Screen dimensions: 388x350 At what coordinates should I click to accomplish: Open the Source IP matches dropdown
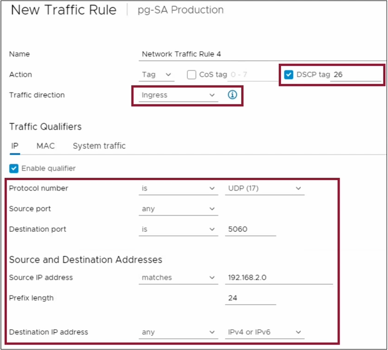coord(179,278)
